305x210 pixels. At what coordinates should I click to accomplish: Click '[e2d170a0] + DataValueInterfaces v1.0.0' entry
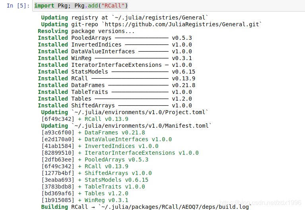107,139
